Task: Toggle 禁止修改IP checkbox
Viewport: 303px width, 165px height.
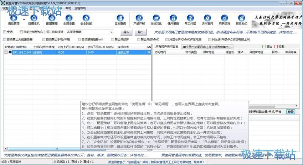Action: point(112,39)
